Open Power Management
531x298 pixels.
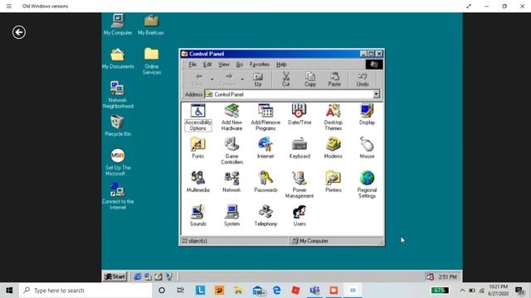(x=300, y=185)
